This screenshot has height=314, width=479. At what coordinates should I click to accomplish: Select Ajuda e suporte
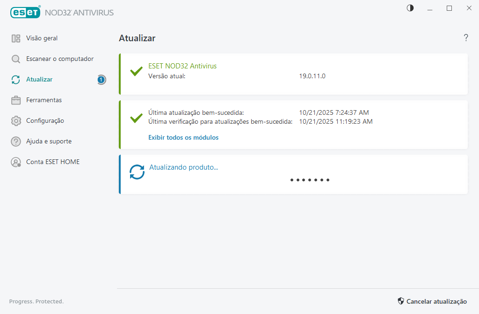click(49, 142)
